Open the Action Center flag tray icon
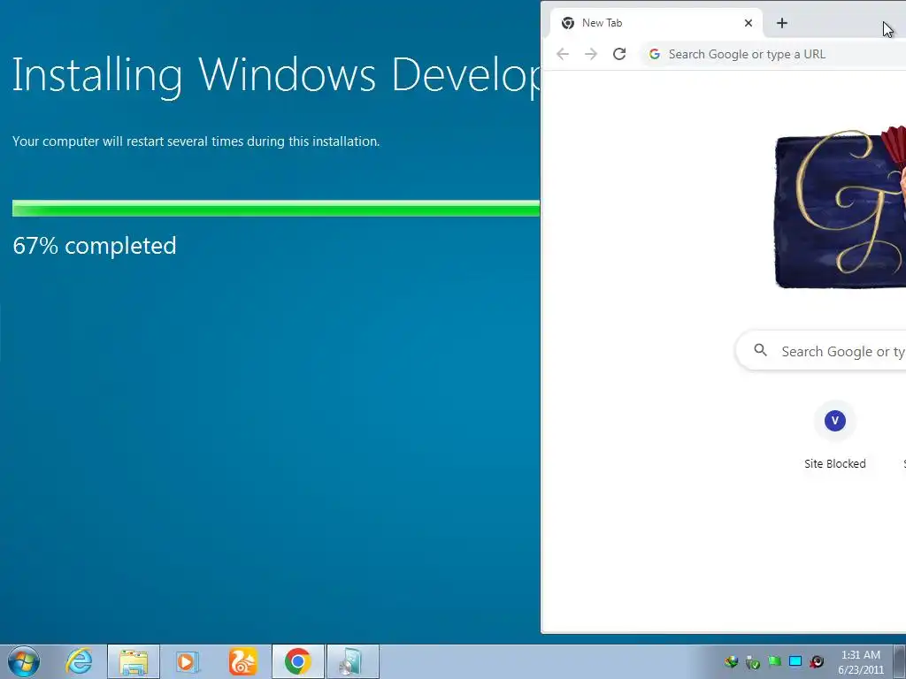Viewport: 906px width, 679px height. (774, 661)
